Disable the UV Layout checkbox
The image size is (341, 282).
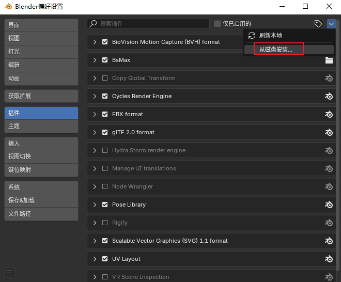pyautogui.click(x=105, y=259)
